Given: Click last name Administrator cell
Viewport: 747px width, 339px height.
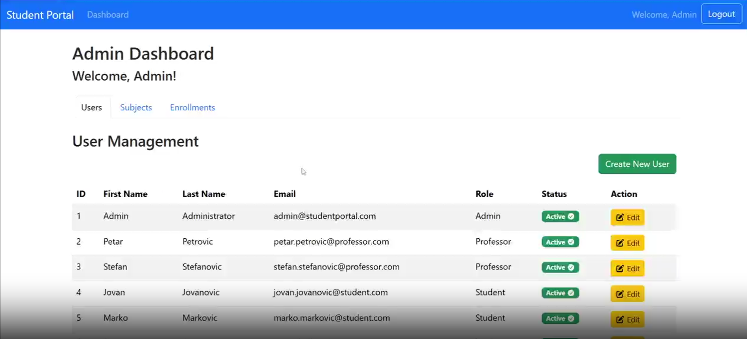Looking at the screenshot, I should tap(208, 216).
